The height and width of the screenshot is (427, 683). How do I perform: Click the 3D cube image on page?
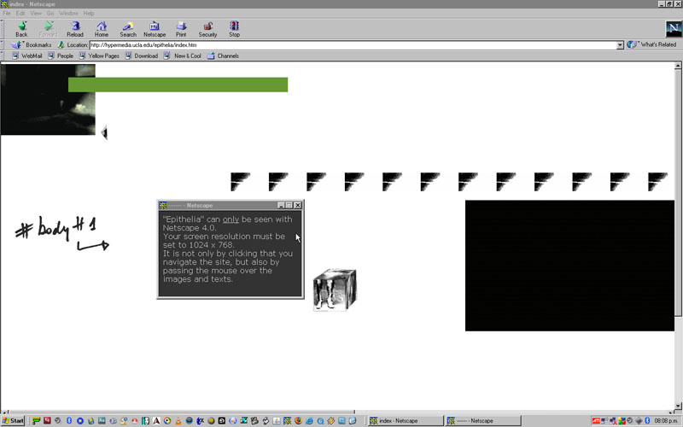(x=334, y=290)
